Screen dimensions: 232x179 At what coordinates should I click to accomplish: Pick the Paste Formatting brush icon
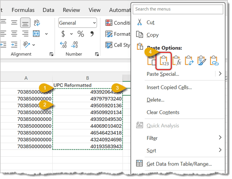pyautogui.click(x=202, y=60)
